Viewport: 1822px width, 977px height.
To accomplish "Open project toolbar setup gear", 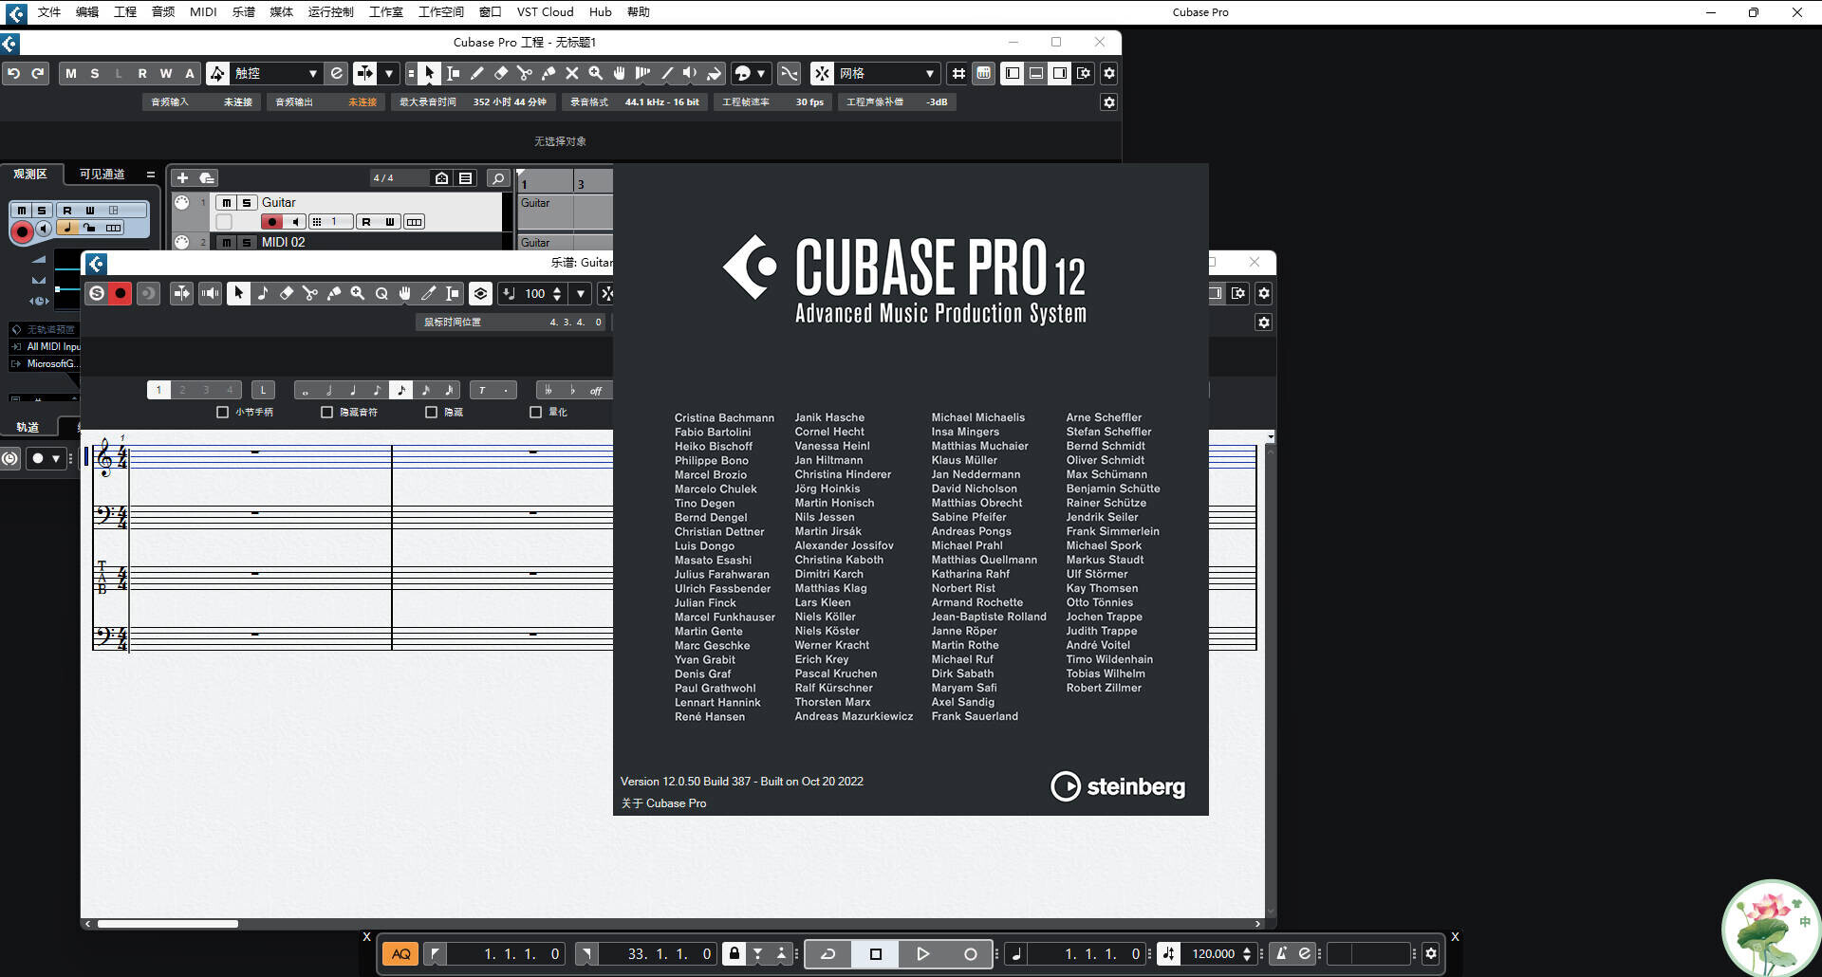I will pos(1108,73).
